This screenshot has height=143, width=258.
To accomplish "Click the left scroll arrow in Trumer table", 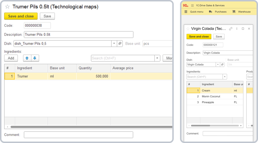I will (7, 127).
